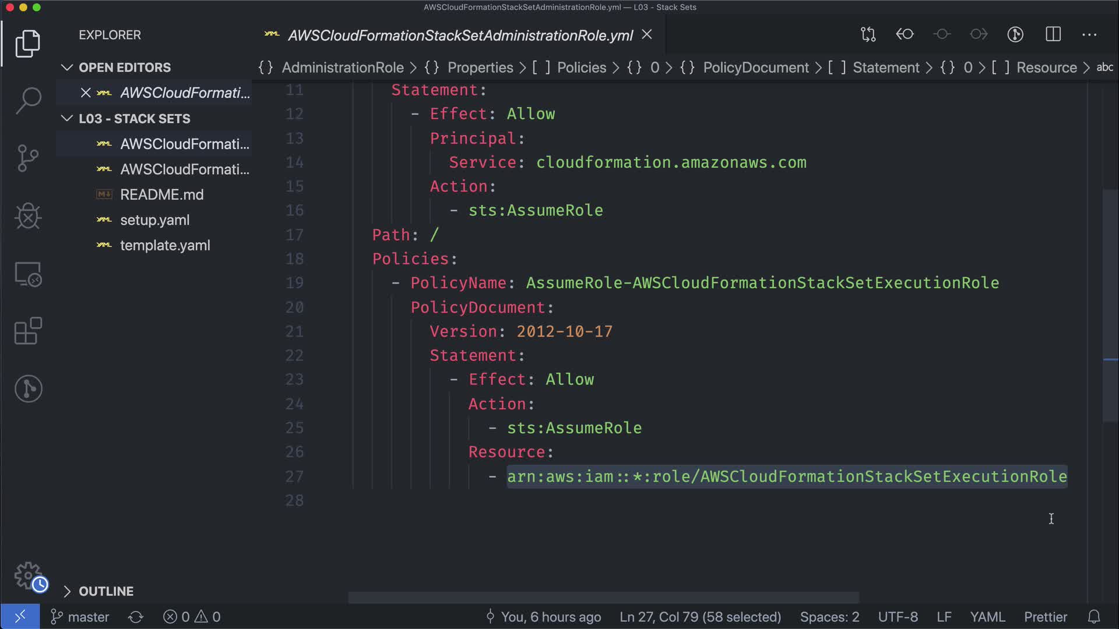Close the AWSCloudFormationStackSetAdministrationRole.yml tab

647,35
